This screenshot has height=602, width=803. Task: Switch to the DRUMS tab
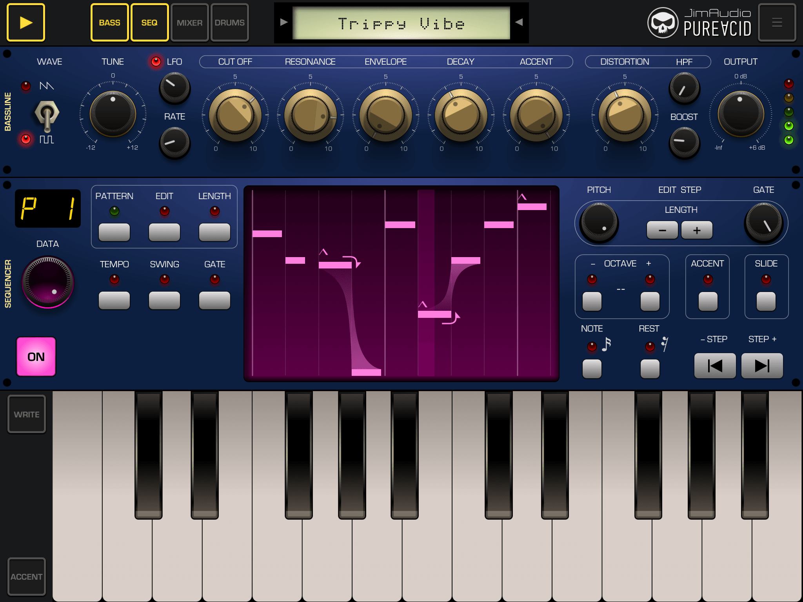229,23
